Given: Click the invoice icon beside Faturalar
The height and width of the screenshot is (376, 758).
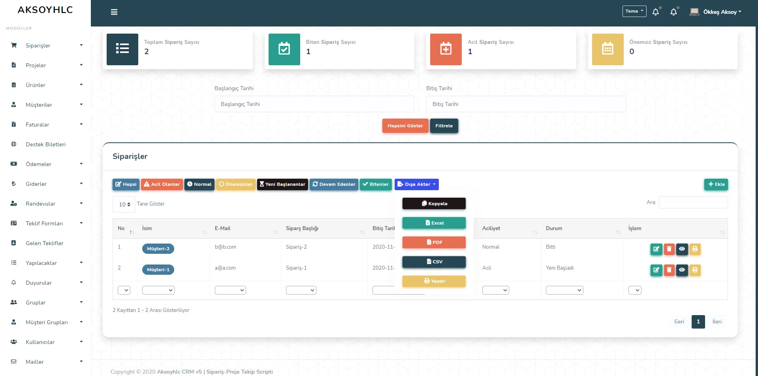Looking at the screenshot, I should 14,124.
